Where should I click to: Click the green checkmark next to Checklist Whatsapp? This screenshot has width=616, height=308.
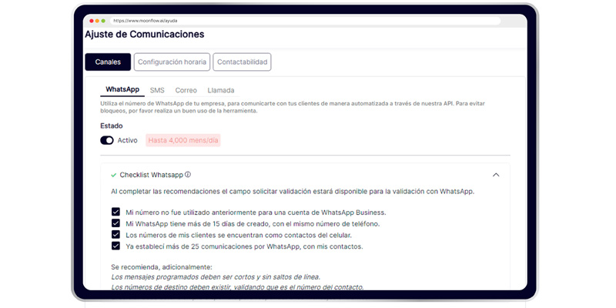click(x=113, y=175)
